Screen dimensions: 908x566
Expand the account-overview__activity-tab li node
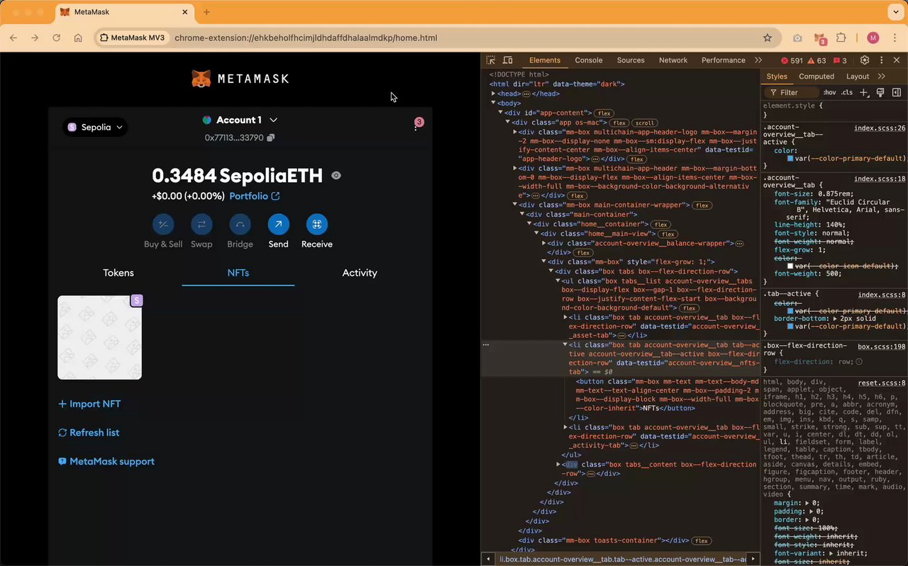tap(565, 427)
